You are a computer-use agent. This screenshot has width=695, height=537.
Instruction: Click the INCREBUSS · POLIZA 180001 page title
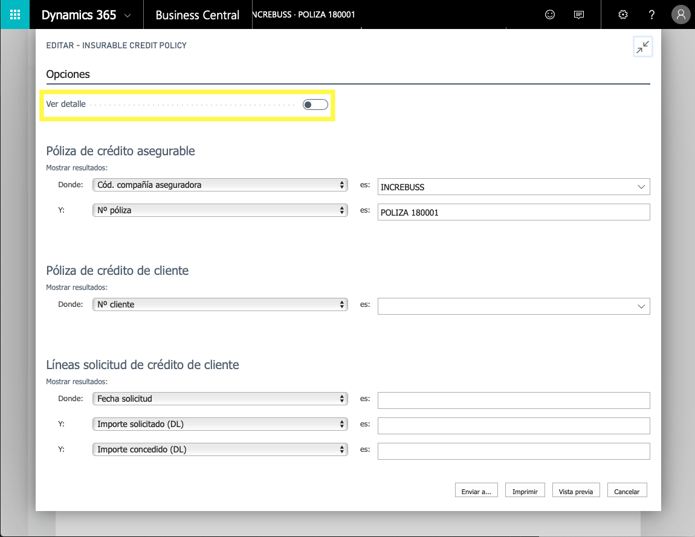303,14
